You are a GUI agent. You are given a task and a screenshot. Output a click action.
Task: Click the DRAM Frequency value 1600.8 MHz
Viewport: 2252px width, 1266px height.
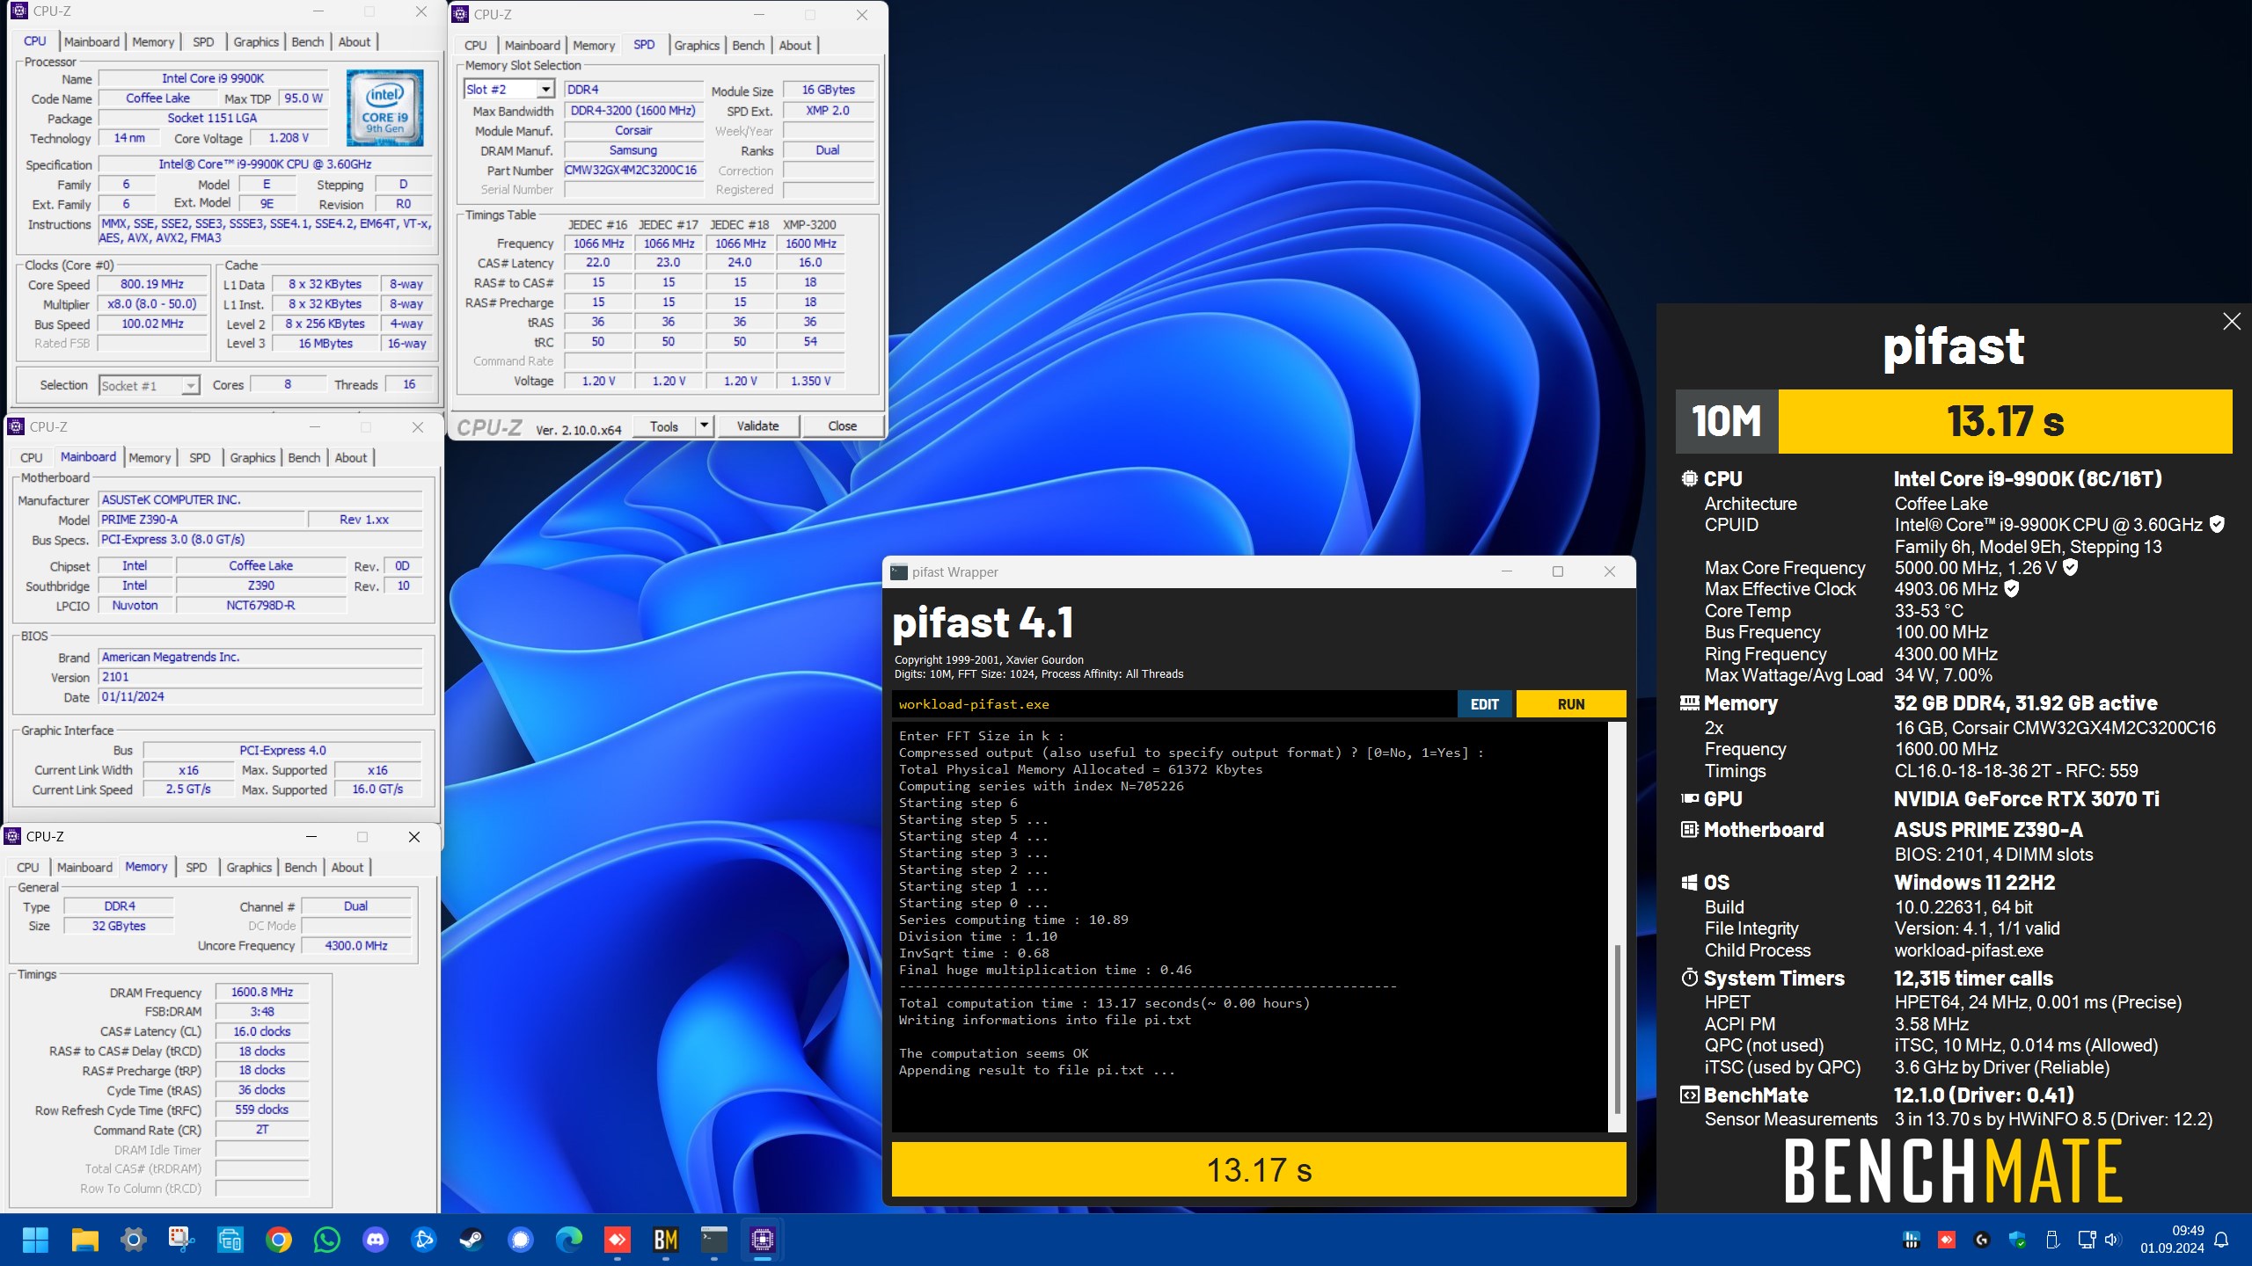tap(262, 993)
